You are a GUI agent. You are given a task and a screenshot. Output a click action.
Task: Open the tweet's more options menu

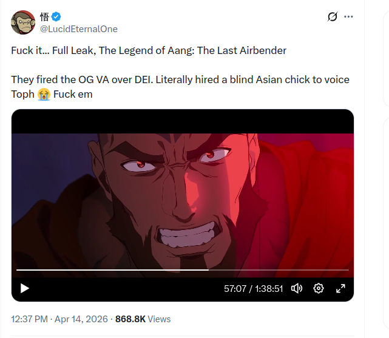348,17
